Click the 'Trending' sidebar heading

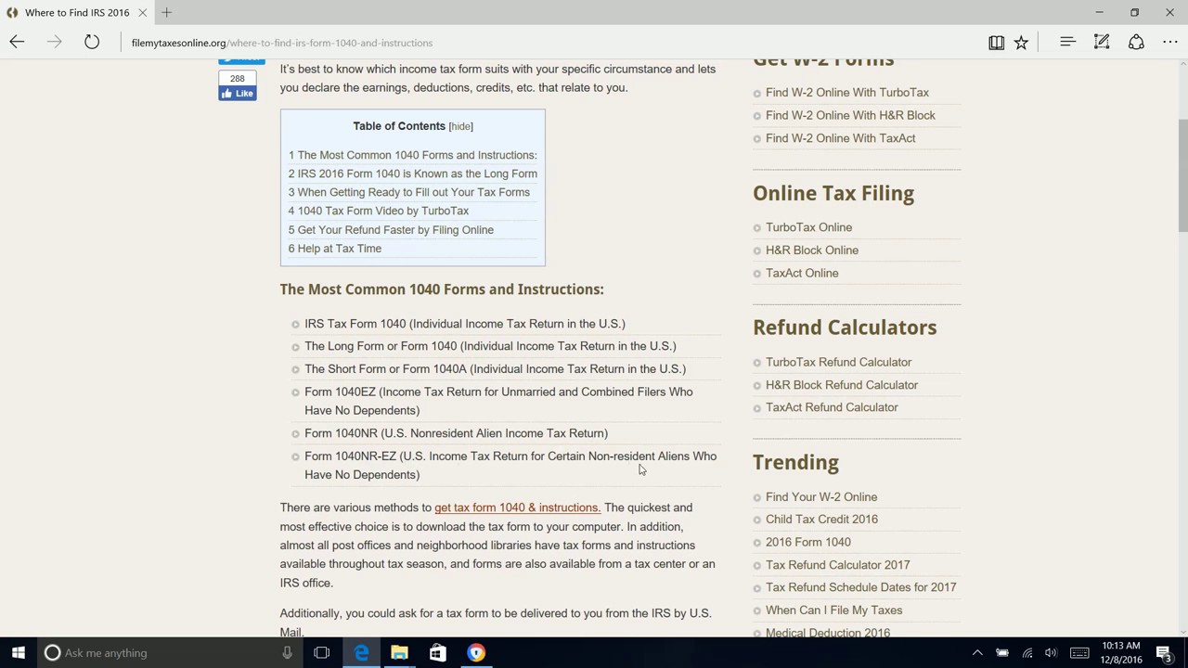point(795,462)
